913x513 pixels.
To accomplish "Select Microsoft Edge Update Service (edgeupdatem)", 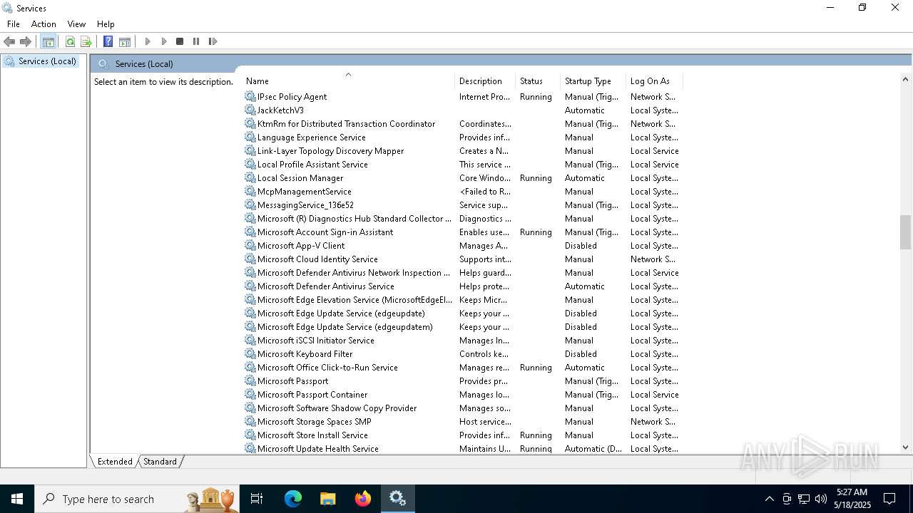I will (x=462, y=327).
